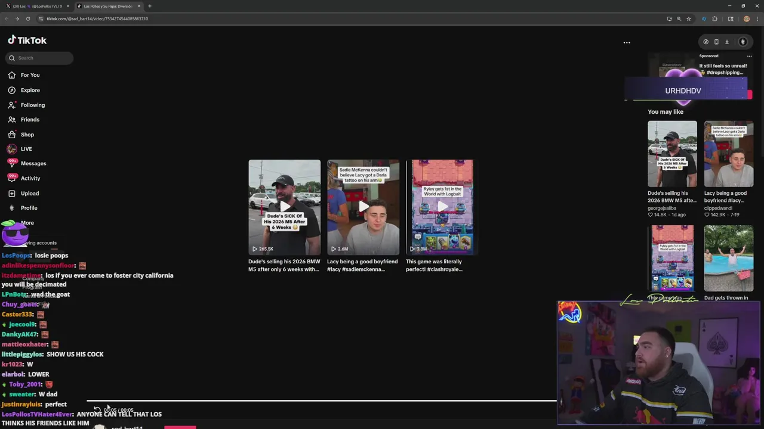Open the 'Dad gets thrown in' pool video
Viewport: 764px width, 429px height.
729,258
